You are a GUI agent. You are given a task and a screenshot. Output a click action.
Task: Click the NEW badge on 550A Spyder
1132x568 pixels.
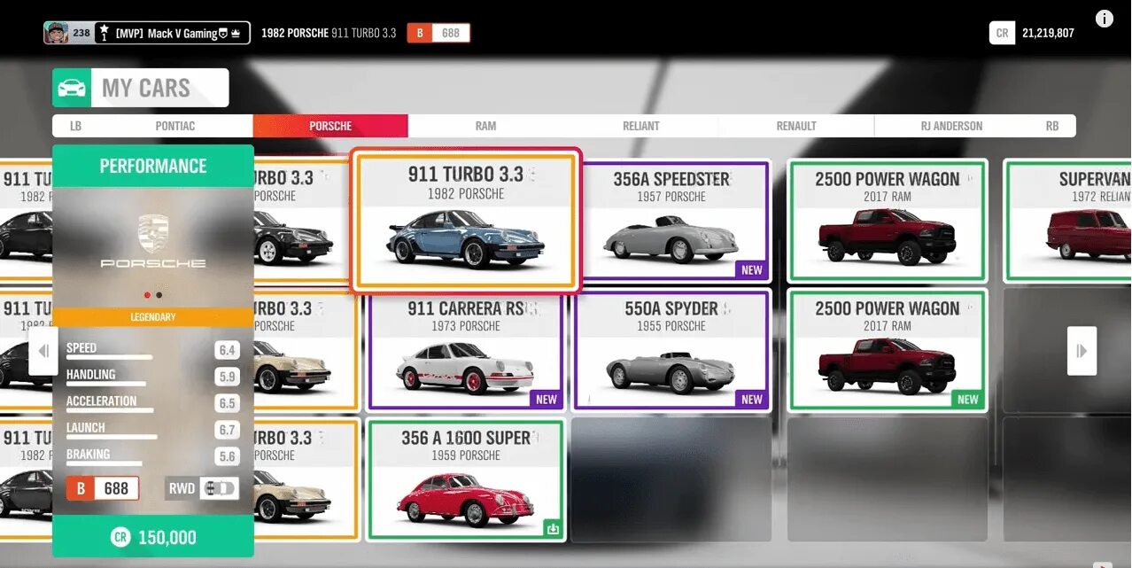click(752, 400)
